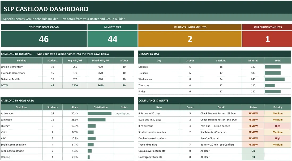The height and width of the screenshot is (161, 292).
Task: Click the Thursday load bar
Action: [x=269, y=86]
